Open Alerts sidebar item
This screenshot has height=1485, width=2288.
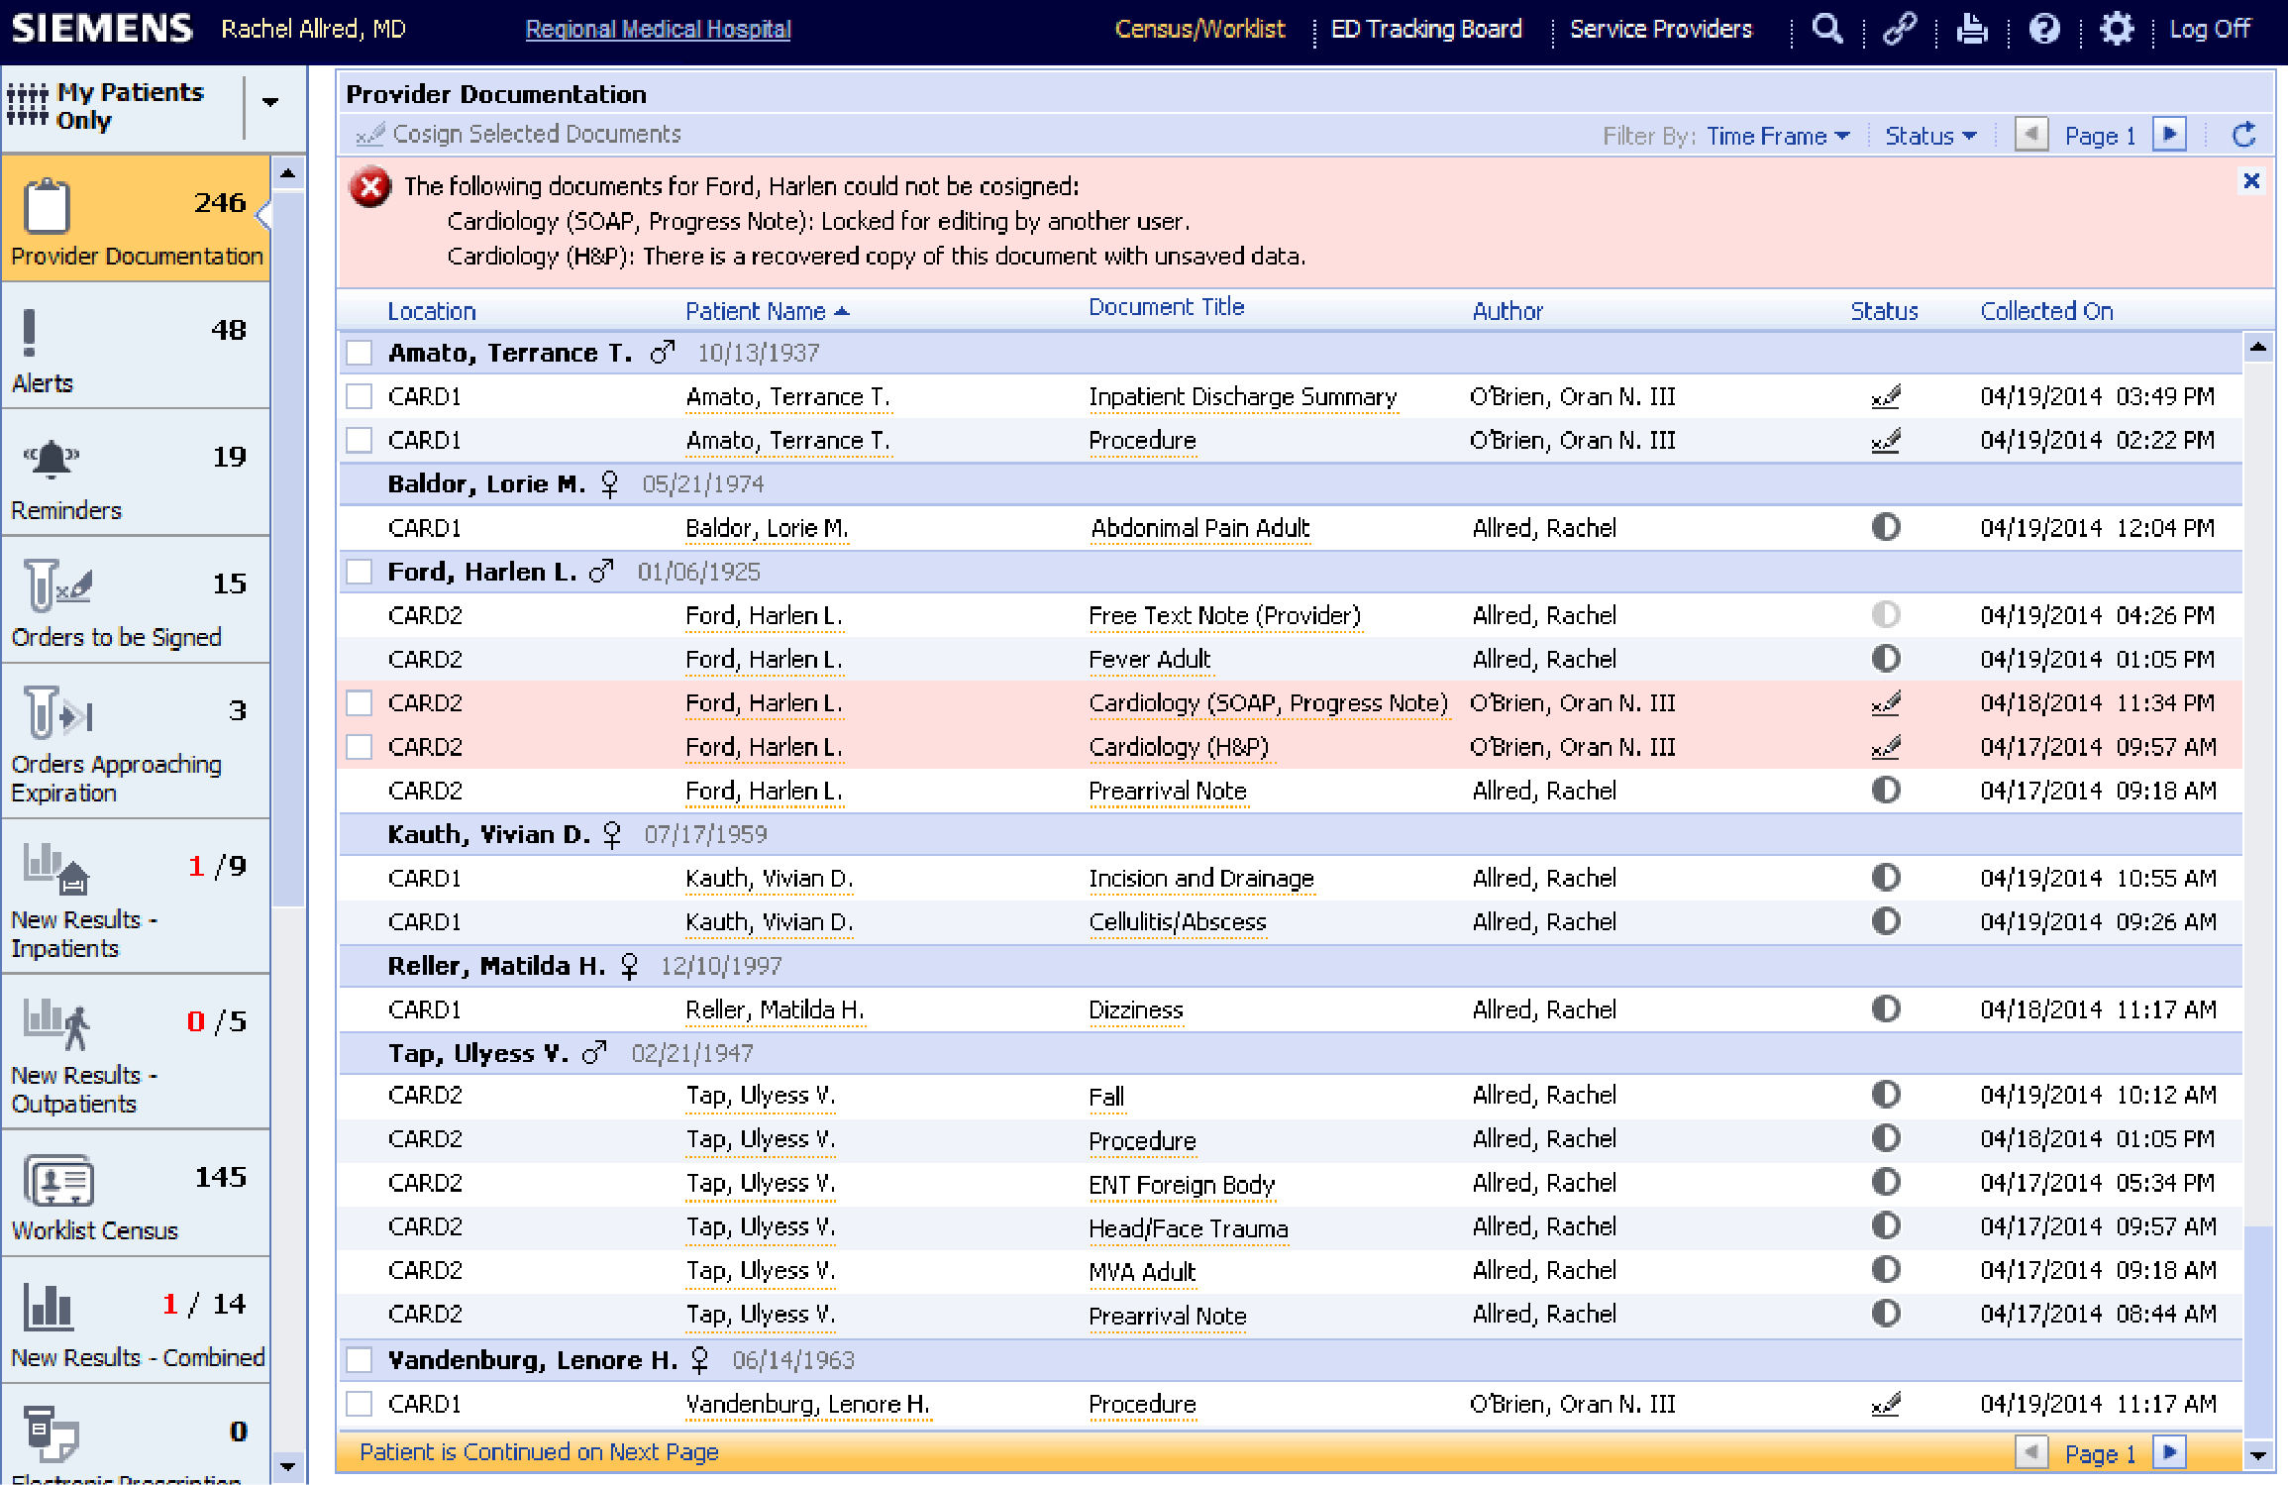136,349
